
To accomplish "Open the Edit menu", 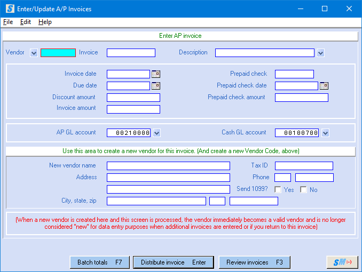I will (26, 22).
